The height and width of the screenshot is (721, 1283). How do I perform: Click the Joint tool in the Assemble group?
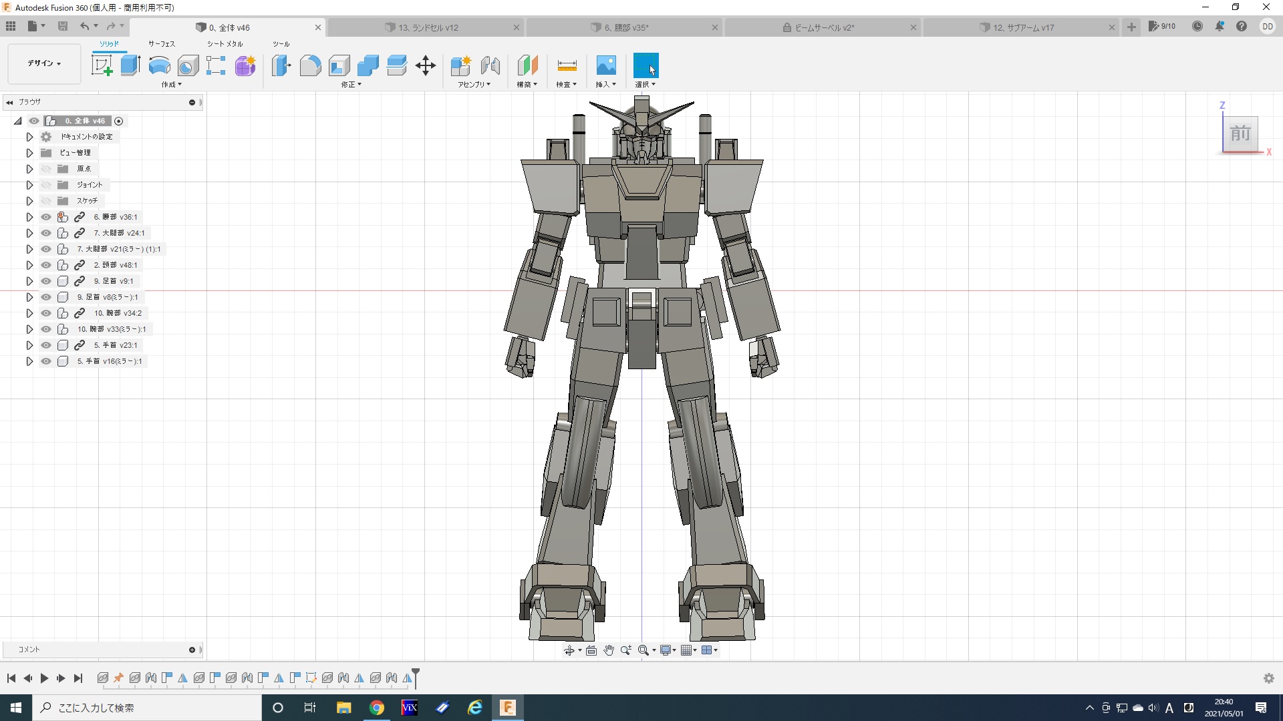point(490,65)
